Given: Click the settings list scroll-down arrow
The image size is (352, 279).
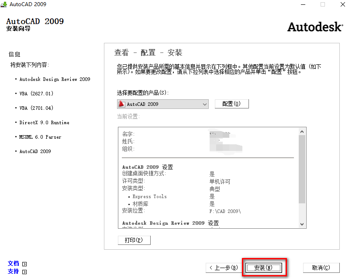Looking at the screenshot, I should [302, 224].
